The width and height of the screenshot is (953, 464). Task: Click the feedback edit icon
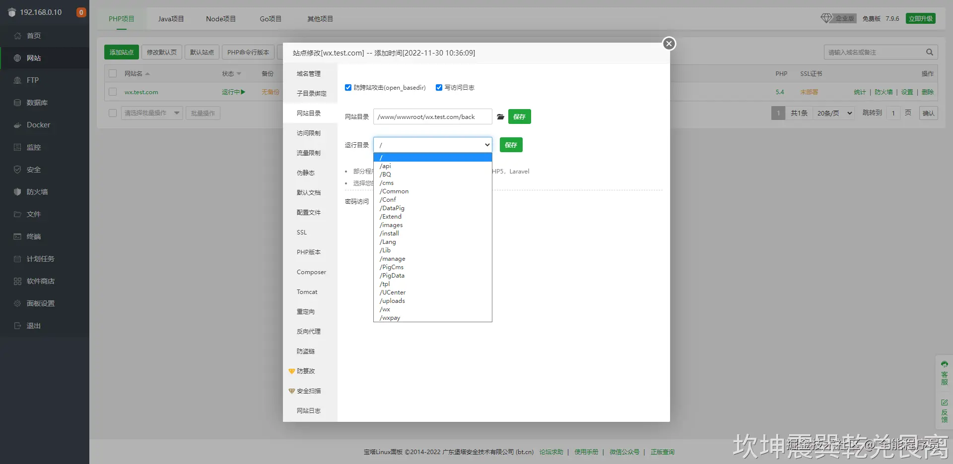coord(944,403)
